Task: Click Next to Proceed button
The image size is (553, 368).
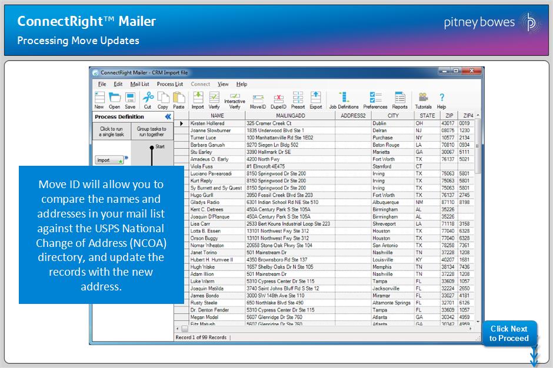Action: (509, 333)
